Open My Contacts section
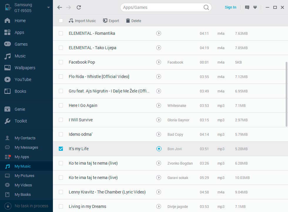The image size is (288, 212). [26, 138]
